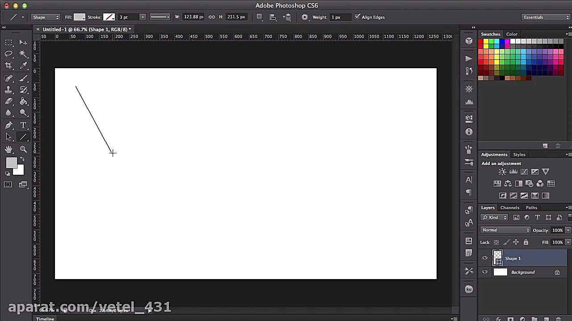Open the Essentials workspace dropdown
Viewport: 572px width, 321px height.
(x=546, y=17)
